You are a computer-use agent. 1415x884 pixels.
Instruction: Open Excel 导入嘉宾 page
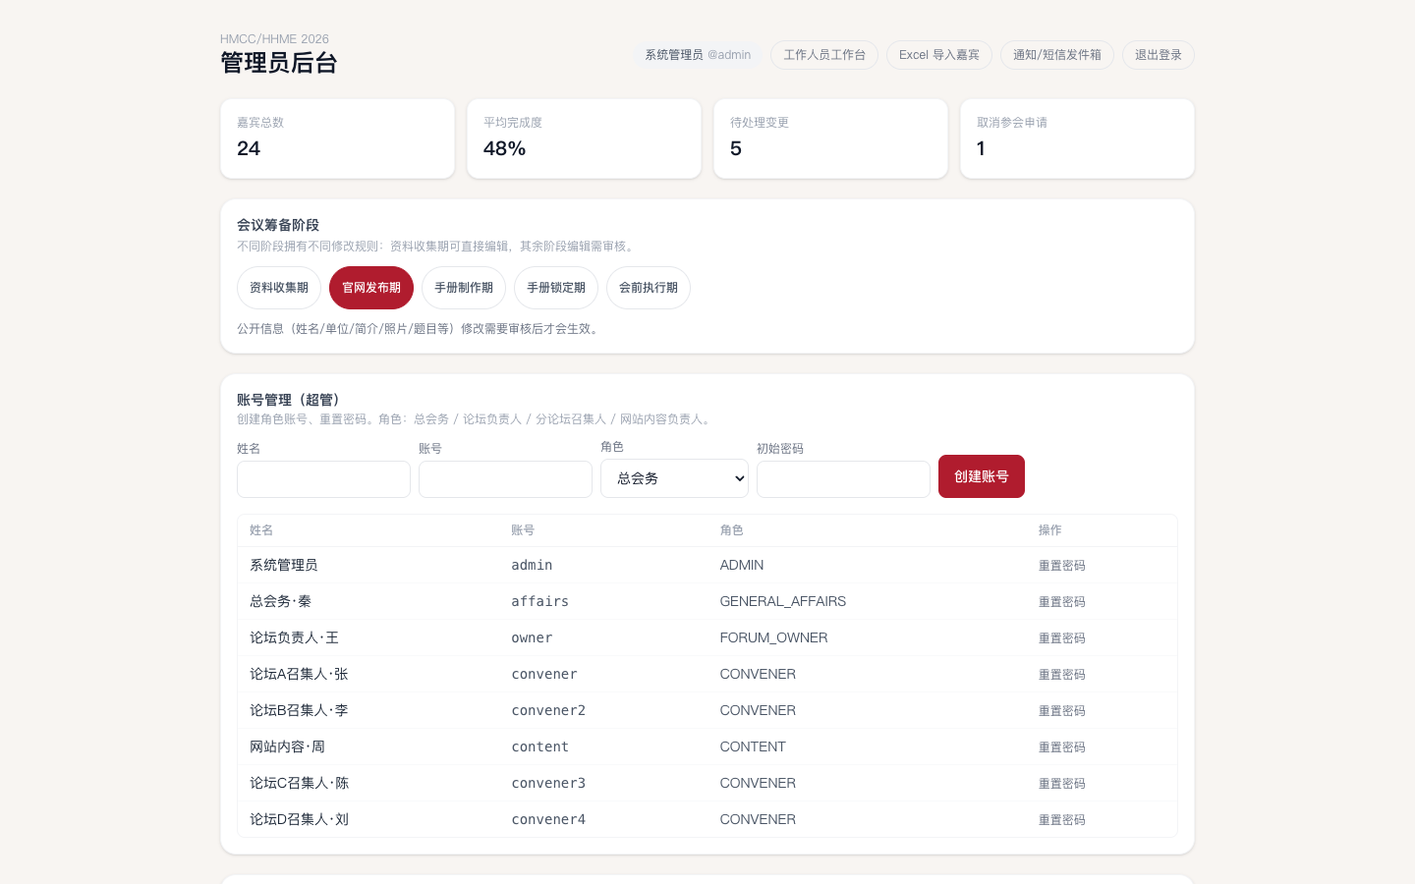[x=938, y=55]
